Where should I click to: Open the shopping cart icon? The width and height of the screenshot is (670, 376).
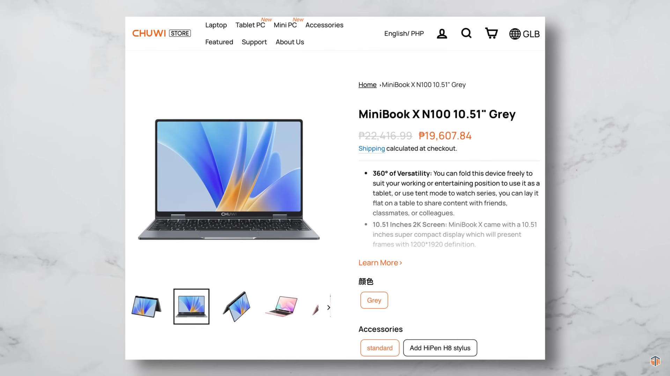(491, 33)
